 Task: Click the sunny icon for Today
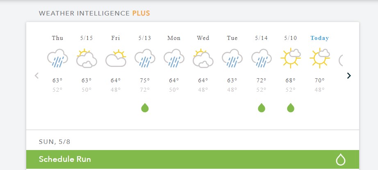click(x=320, y=58)
